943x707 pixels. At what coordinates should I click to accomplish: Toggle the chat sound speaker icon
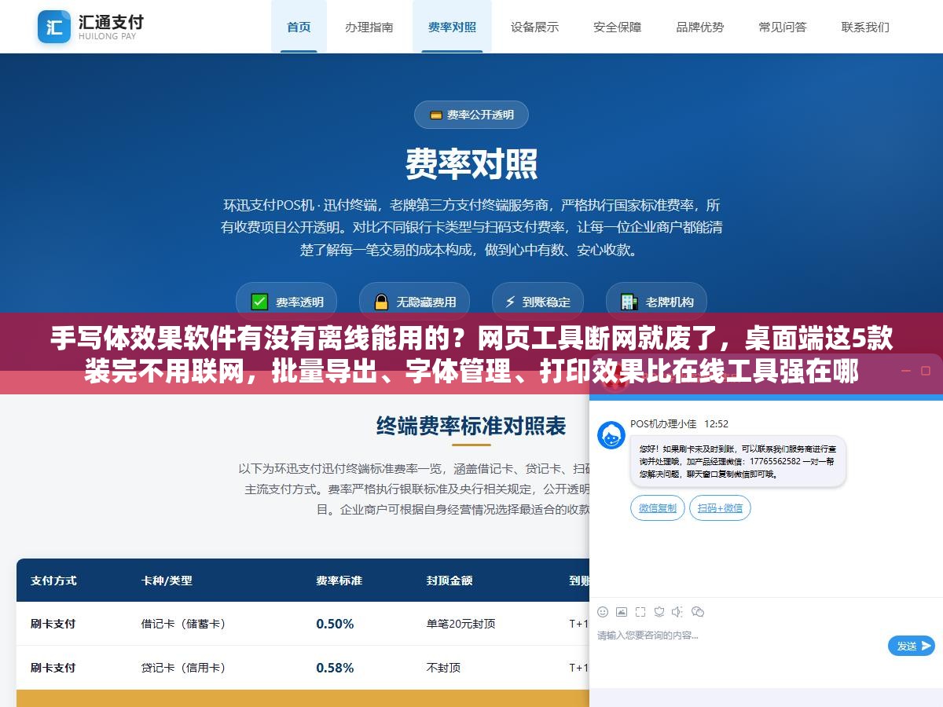pos(677,611)
